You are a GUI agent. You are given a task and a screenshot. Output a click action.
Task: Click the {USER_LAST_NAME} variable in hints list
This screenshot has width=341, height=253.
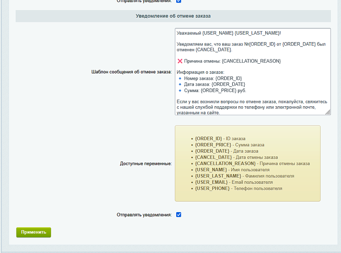pyautogui.click(x=218, y=176)
